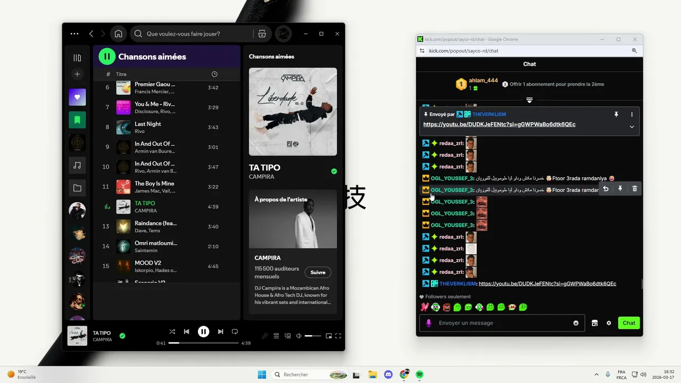Open emoji picker in chat input
Image resolution: width=681 pixels, height=383 pixels.
click(576, 323)
